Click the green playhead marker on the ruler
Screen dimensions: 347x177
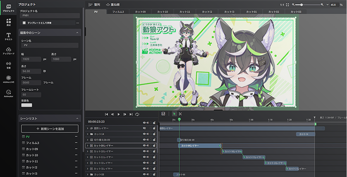point(179,119)
